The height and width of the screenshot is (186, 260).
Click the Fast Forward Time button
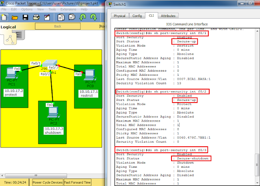(78, 182)
